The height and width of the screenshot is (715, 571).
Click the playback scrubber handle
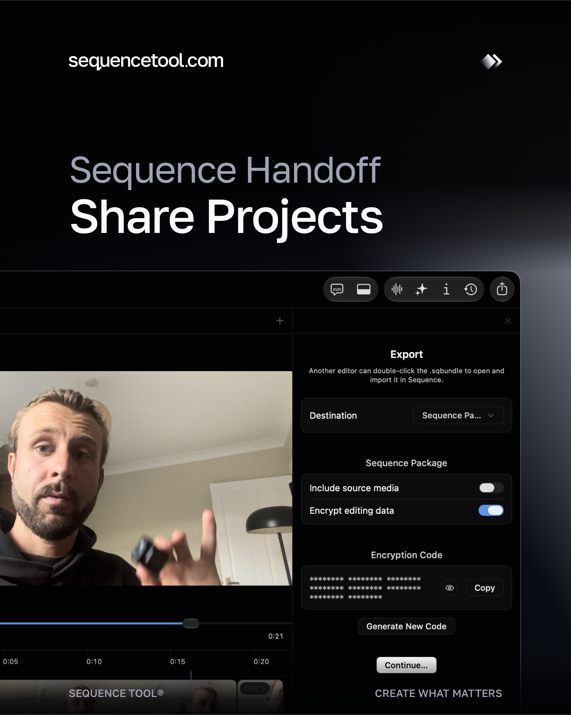pyautogui.click(x=191, y=623)
